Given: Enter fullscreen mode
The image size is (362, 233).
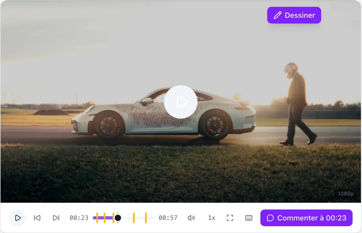Looking at the screenshot, I should [230, 218].
